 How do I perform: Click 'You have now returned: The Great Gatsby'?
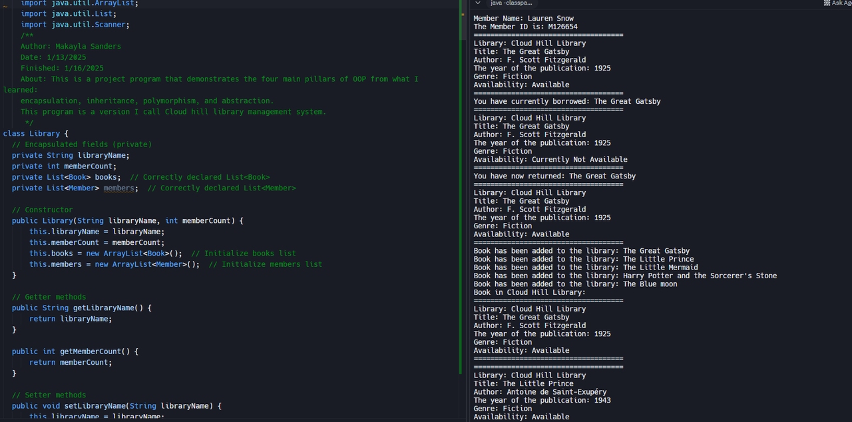click(x=554, y=176)
